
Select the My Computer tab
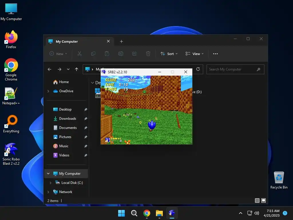pos(80,41)
